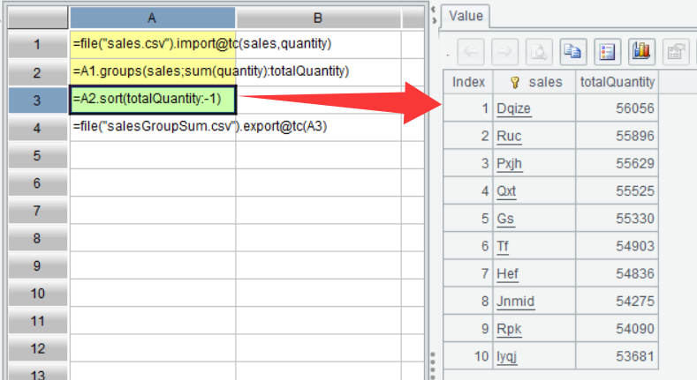Viewport: 697px width, 380px height.
Task: Click the copy value icon
Action: 572,52
